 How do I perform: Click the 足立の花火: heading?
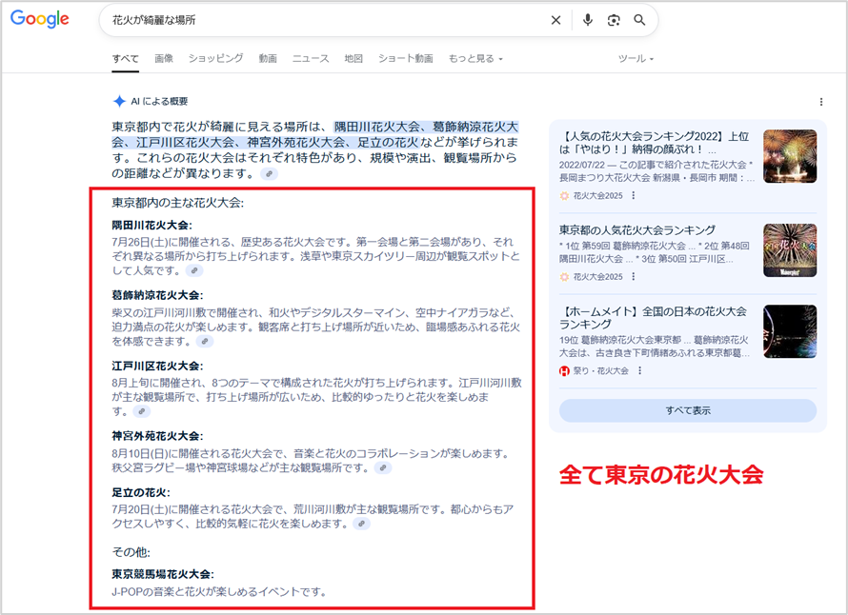(141, 492)
